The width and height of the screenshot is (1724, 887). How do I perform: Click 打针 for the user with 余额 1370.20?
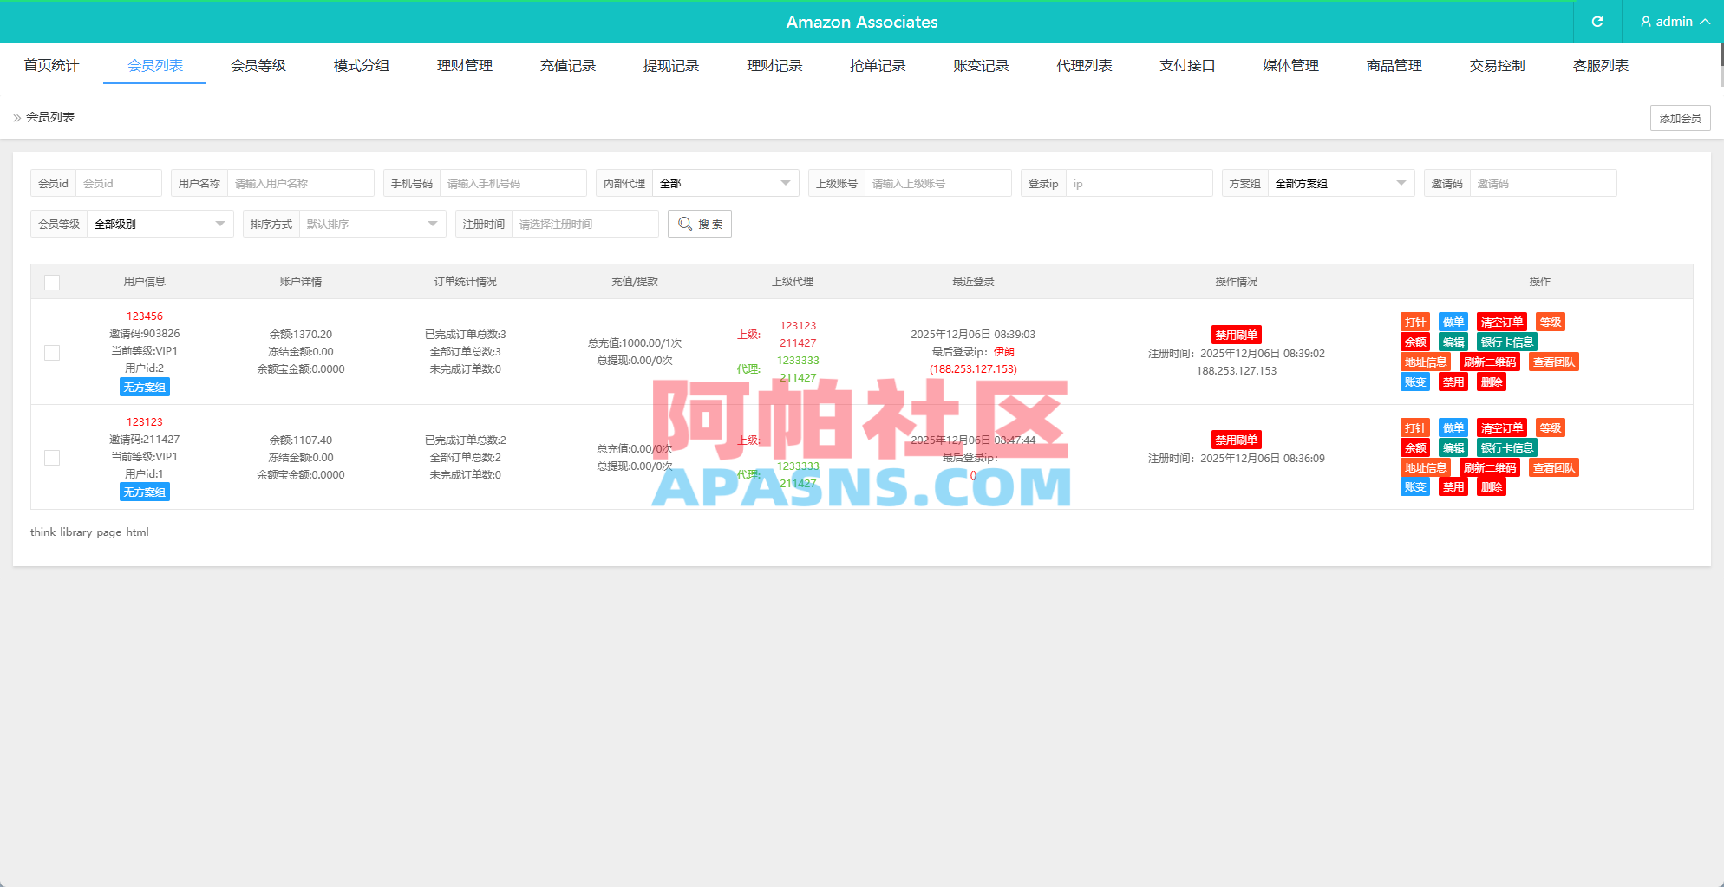[x=1415, y=323]
